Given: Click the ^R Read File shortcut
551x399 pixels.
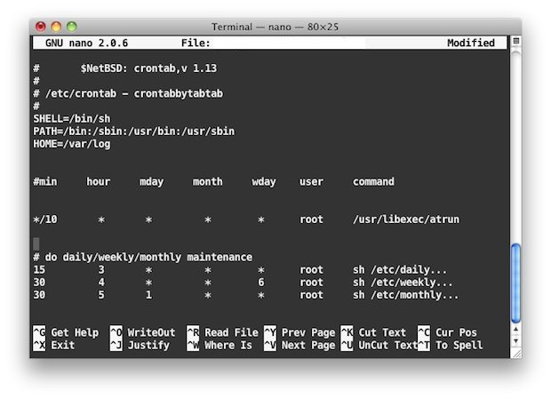Looking at the screenshot, I should (223, 332).
